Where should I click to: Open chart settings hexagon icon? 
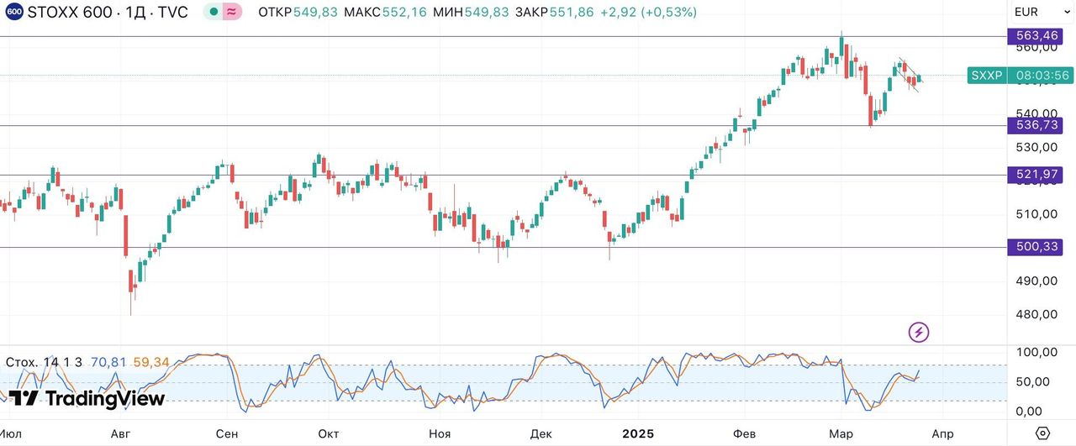tap(1042, 433)
